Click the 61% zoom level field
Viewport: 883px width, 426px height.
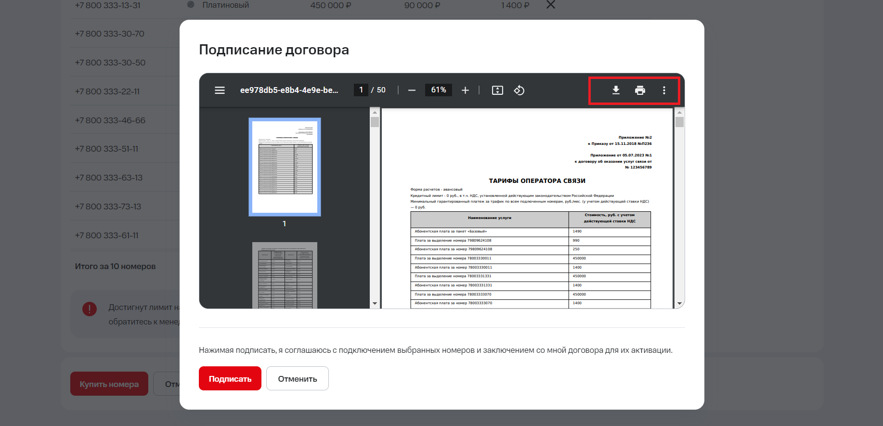438,90
